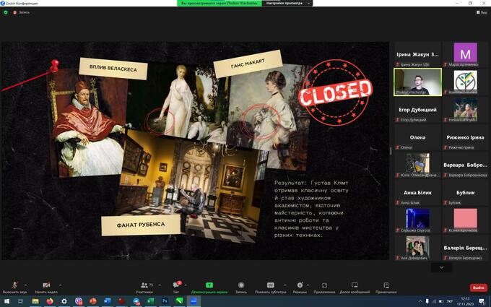The height and width of the screenshot is (307, 491).
Task: Unmute microphone with Включить звук
Action: pyautogui.click(x=14, y=287)
